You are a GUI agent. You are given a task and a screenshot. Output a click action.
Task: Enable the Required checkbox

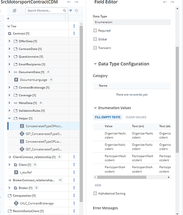(x=95, y=31)
